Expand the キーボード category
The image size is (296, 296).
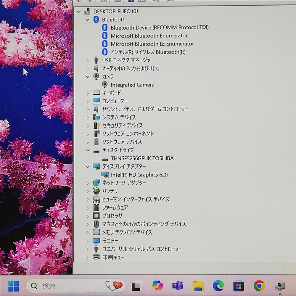[87, 93]
